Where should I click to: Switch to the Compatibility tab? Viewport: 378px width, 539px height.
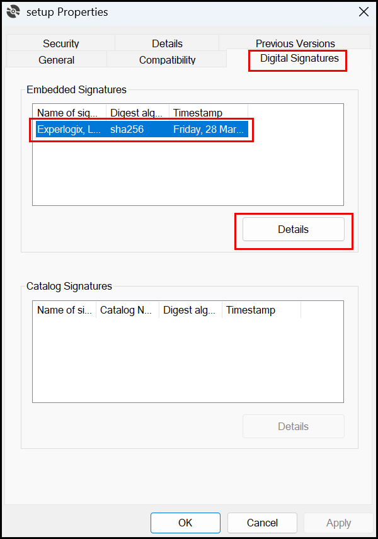click(x=167, y=60)
